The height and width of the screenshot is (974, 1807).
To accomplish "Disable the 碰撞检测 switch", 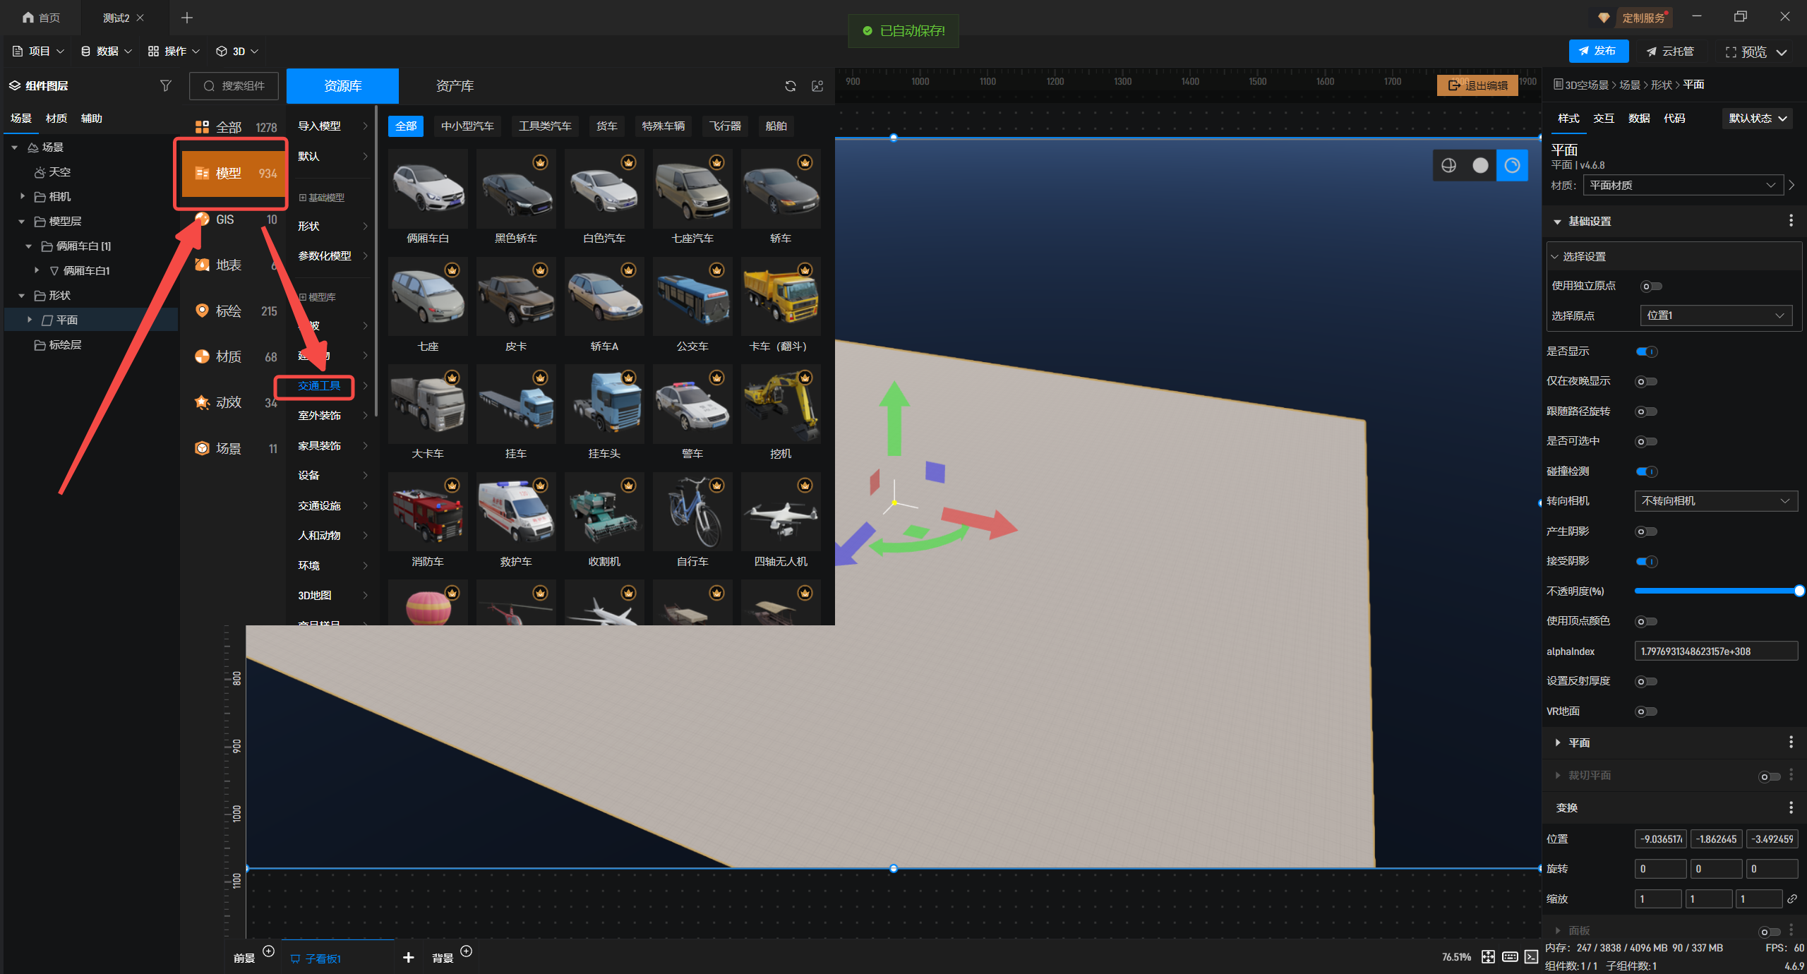I will pyautogui.click(x=1646, y=471).
